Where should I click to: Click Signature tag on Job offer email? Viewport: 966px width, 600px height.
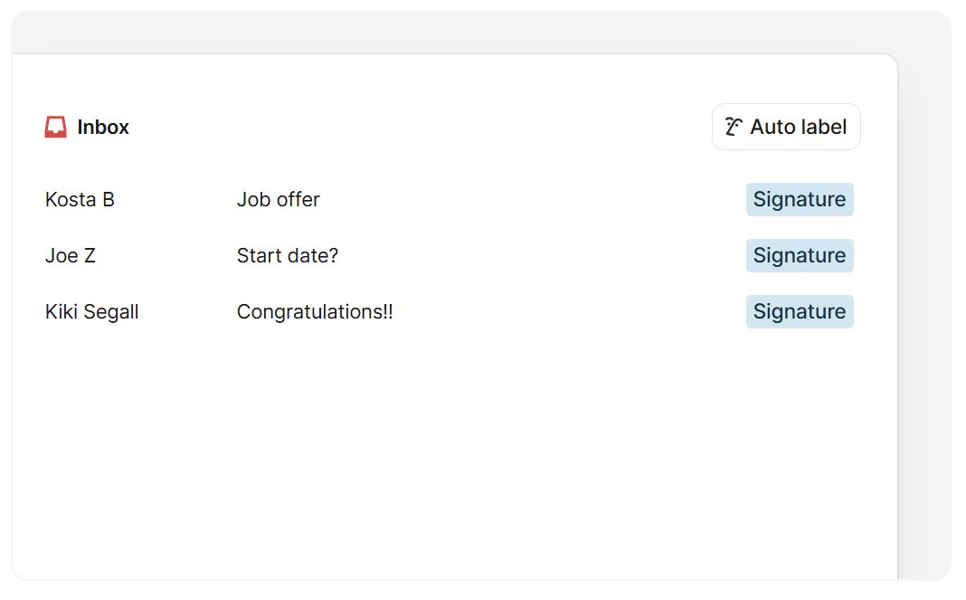[x=800, y=199]
